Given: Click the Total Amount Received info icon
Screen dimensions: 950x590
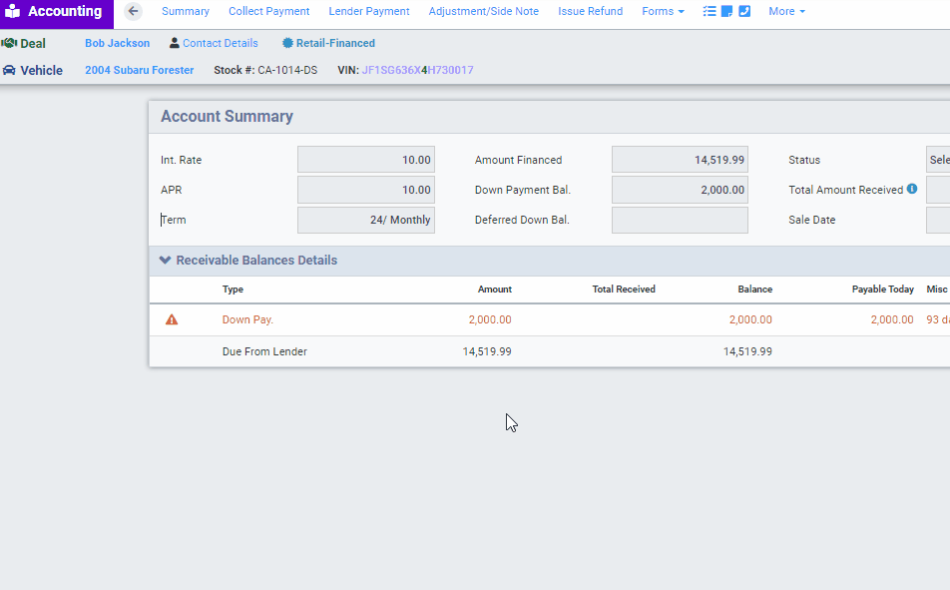Looking at the screenshot, I should click(x=912, y=189).
